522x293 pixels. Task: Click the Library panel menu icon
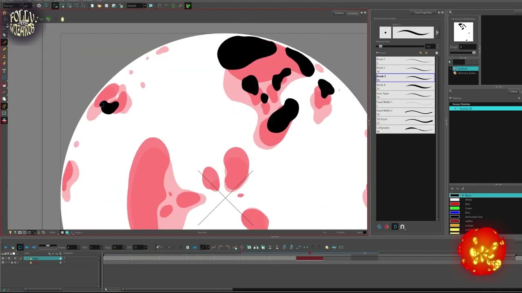click(x=451, y=12)
